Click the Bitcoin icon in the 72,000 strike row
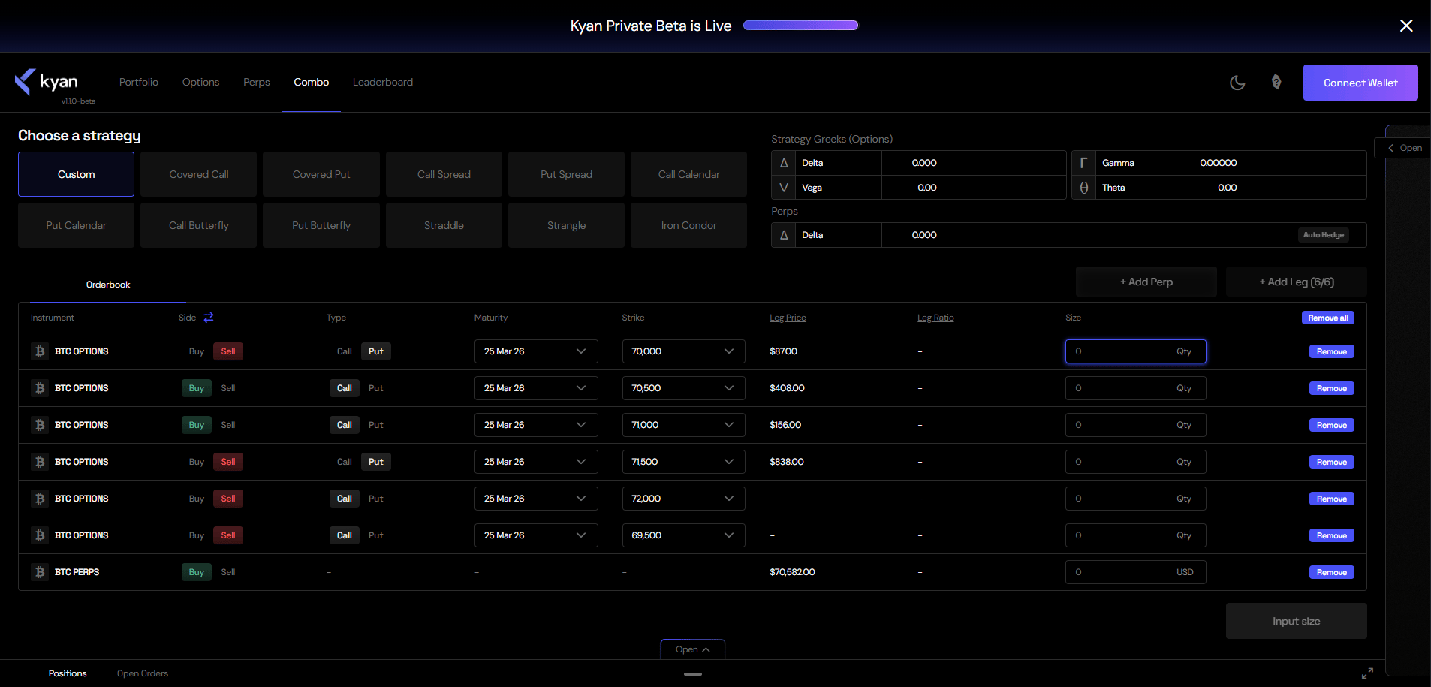The width and height of the screenshot is (1431, 687). point(40,499)
